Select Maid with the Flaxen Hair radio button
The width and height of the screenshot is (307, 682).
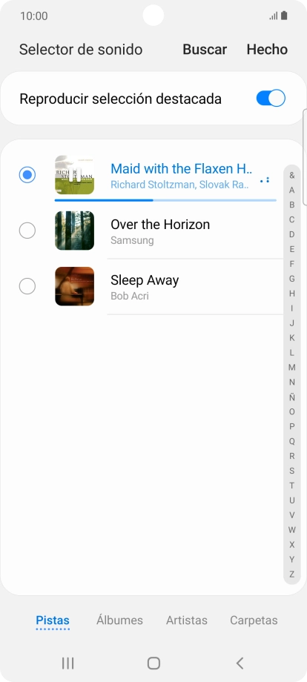pyautogui.click(x=27, y=175)
